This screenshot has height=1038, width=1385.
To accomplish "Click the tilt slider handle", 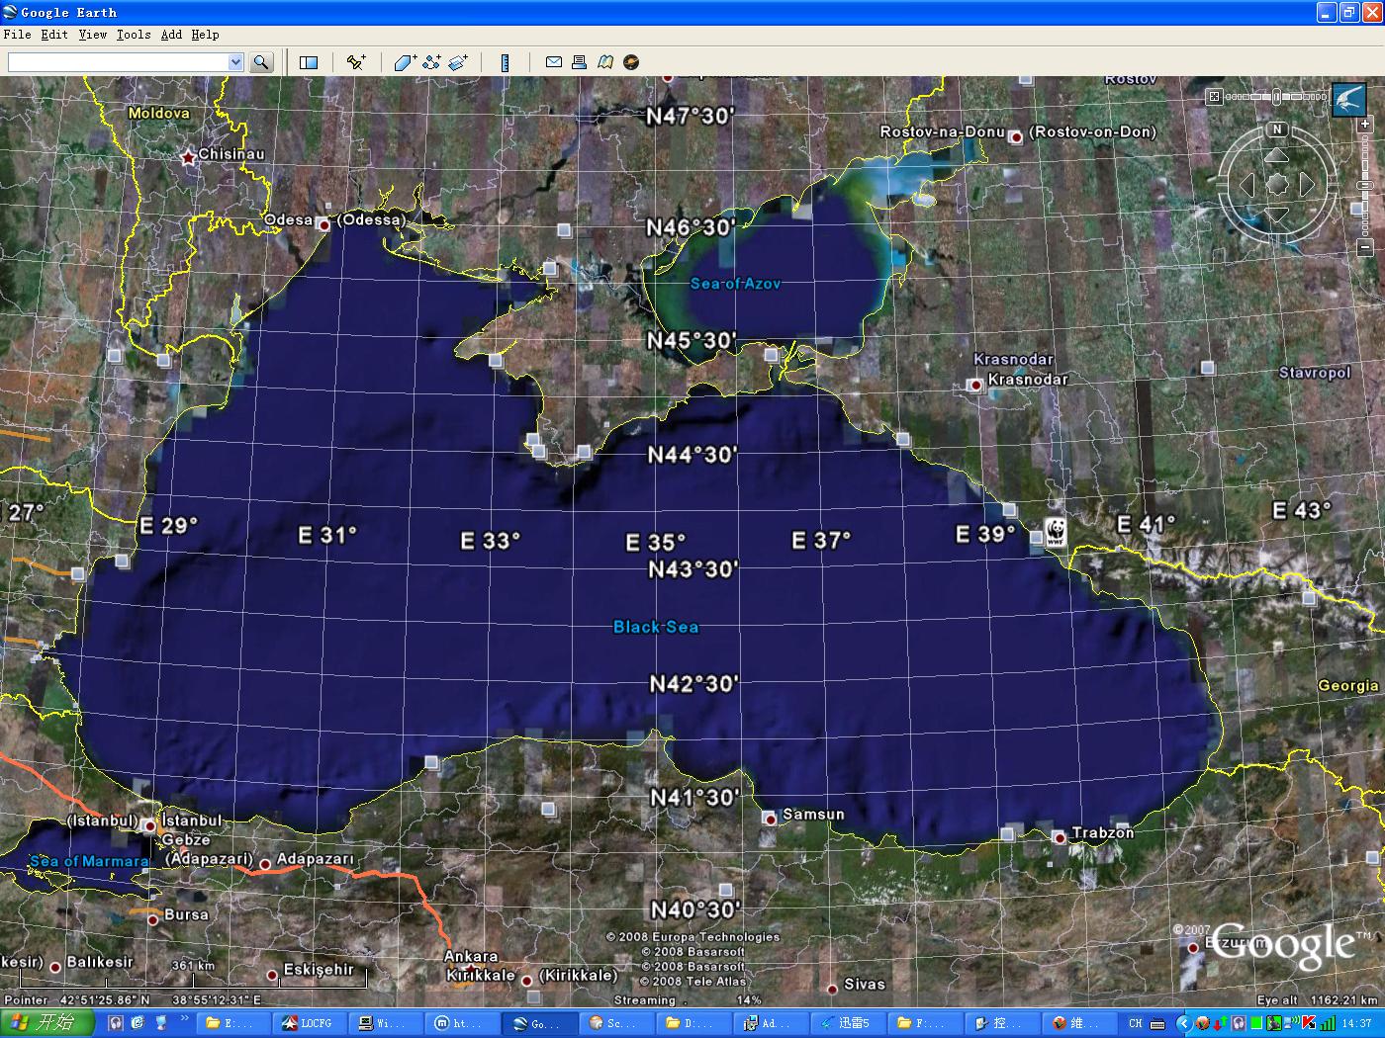I will click(1277, 97).
